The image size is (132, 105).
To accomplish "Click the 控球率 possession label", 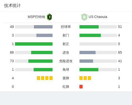I will click(x=66, y=27).
